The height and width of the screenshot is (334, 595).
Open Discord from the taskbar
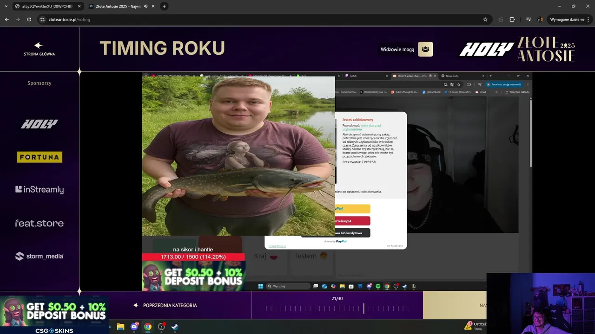coord(134,327)
